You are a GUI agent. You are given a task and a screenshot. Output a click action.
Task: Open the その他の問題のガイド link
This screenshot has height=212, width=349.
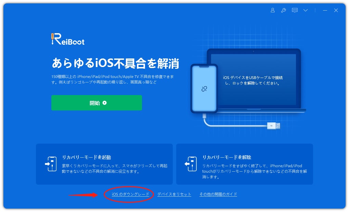tap(218, 194)
